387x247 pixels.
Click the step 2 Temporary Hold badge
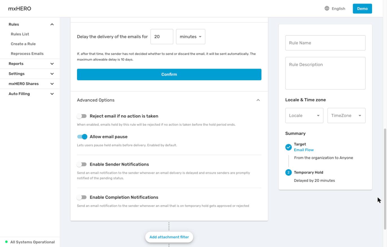[x=288, y=173]
